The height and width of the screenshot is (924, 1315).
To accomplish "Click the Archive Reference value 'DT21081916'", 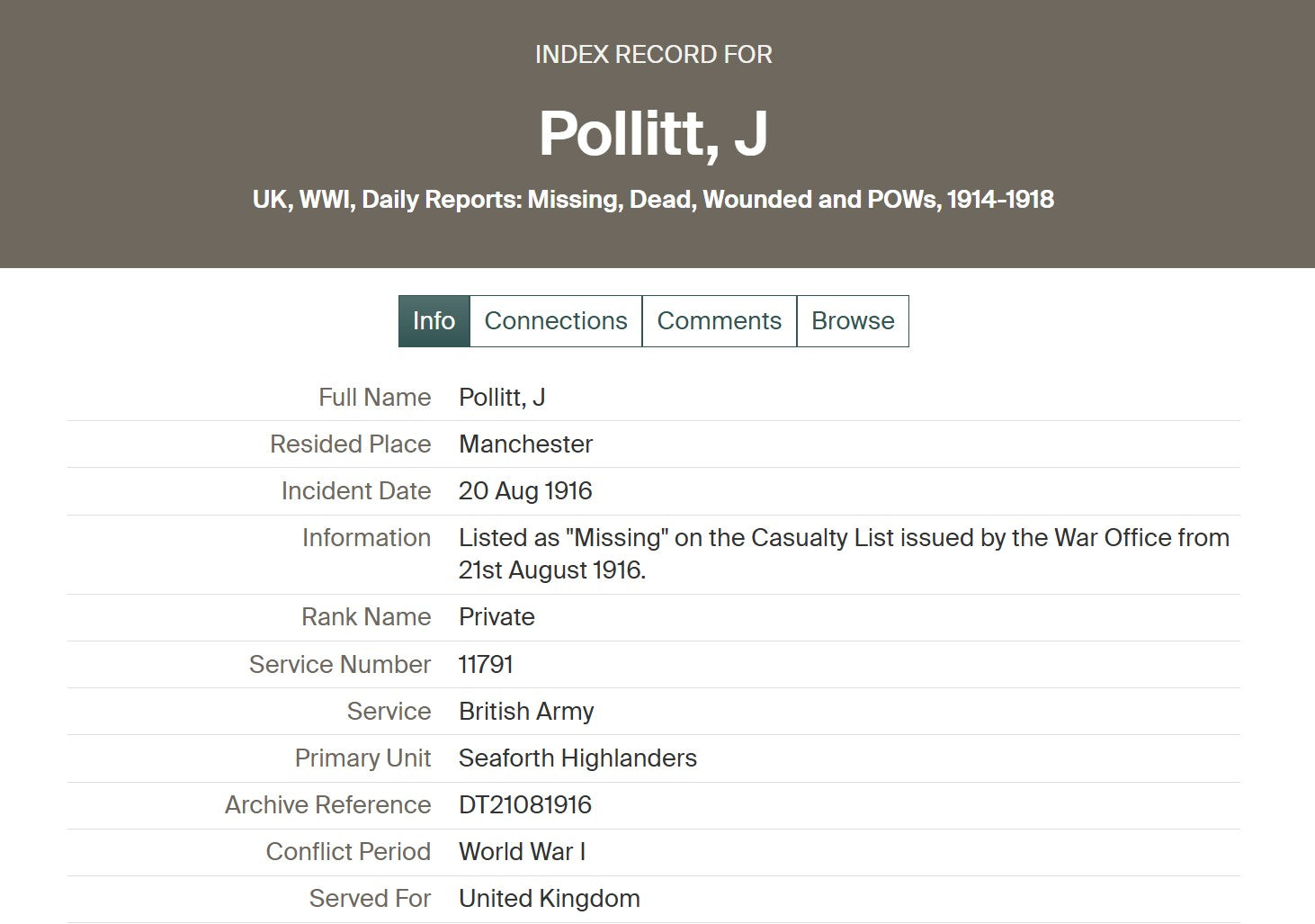I will [x=525, y=805].
